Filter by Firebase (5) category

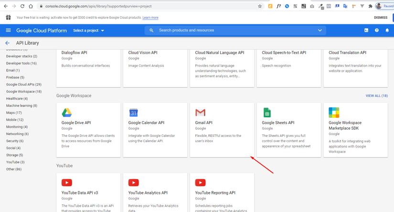(x=15, y=78)
